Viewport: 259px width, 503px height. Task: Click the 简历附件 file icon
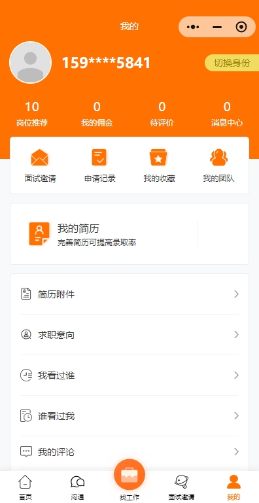pos(26,294)
